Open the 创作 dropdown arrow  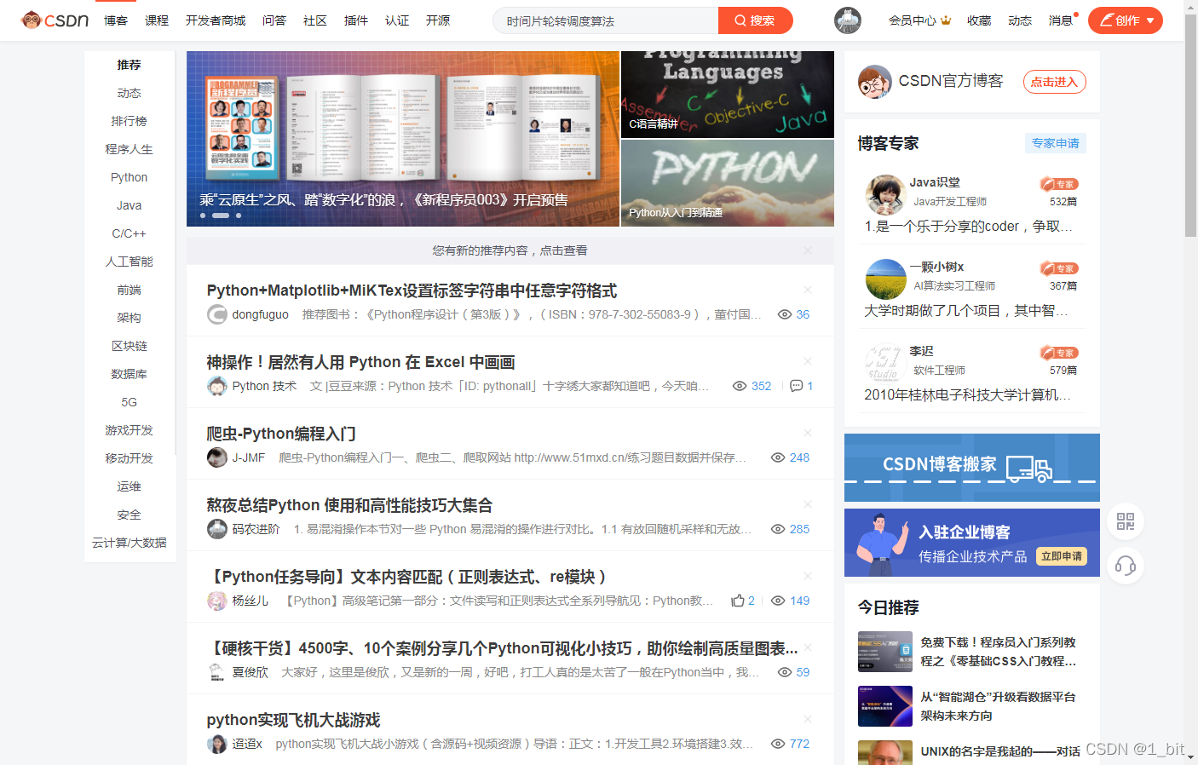point(1150,20)
